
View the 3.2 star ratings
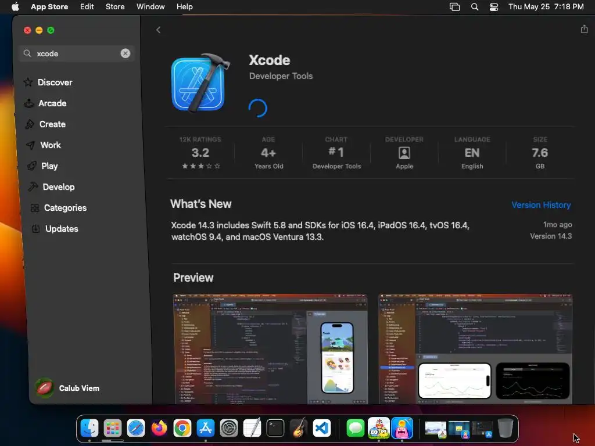200,153
